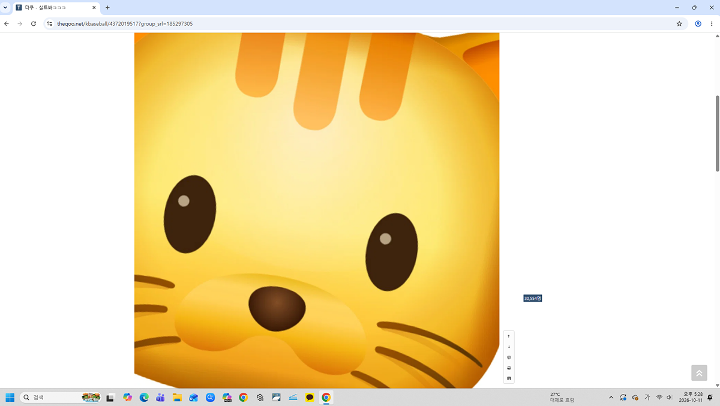This screenshot has width=720, height=406.
Task: Bookmark this page with the star icon
Action: coord(679,24)
